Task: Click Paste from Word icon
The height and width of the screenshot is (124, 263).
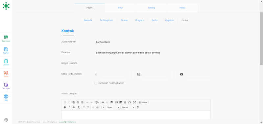Action: pos(82,102)
